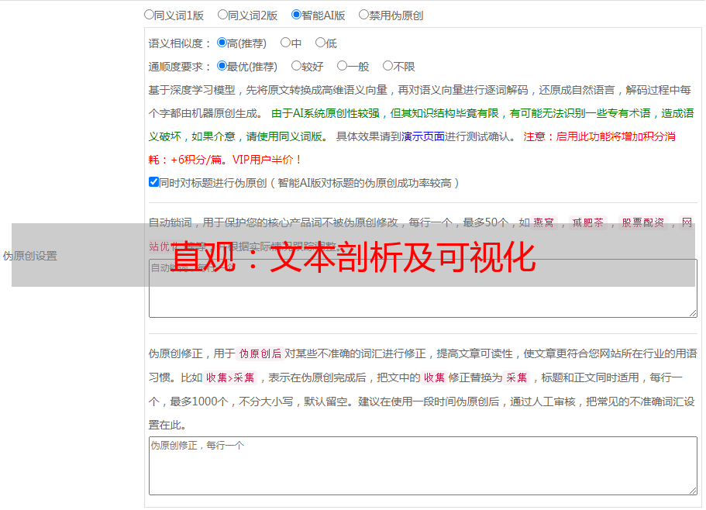Click the 自动锁词 textarea resize handle
Screen dimensions: 706x510
pos(692,312)
